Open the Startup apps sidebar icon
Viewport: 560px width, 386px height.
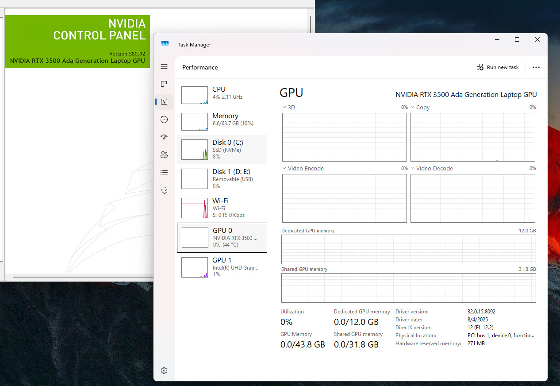point(164,137)
